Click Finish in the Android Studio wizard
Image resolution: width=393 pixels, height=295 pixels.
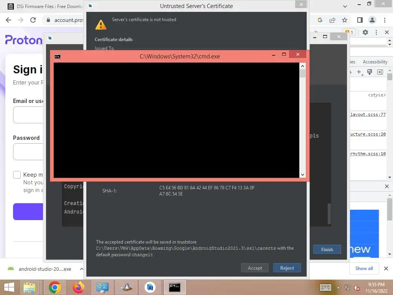tap(327, 249)
